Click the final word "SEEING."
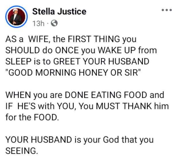Screen dimensions: 172x157 coord(22,151)
